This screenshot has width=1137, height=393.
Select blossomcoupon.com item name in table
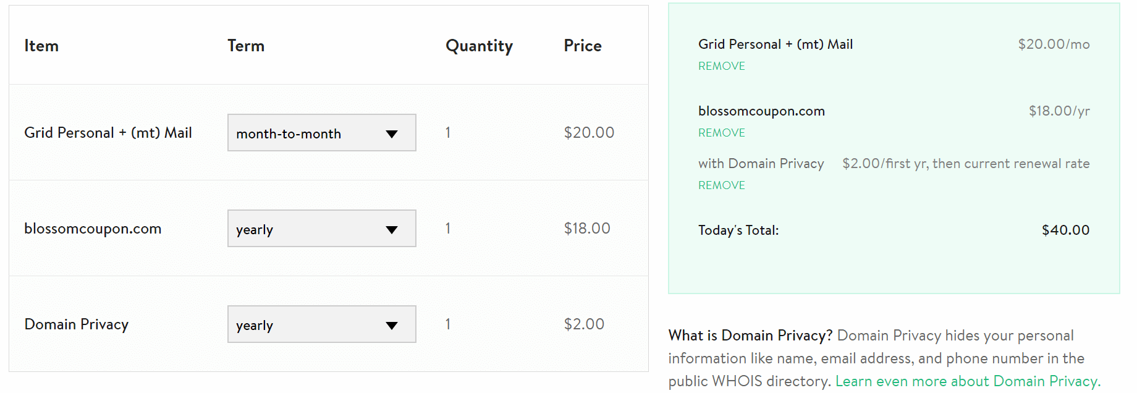click(x=93, y=229)
